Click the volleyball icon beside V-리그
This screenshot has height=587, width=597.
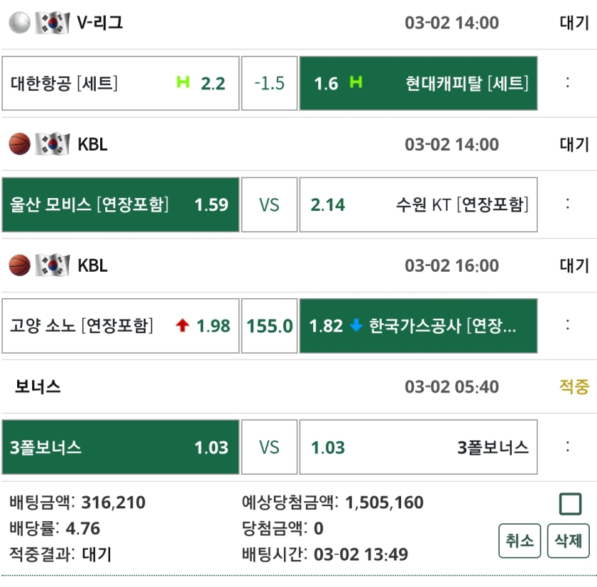tap(19, 23)
